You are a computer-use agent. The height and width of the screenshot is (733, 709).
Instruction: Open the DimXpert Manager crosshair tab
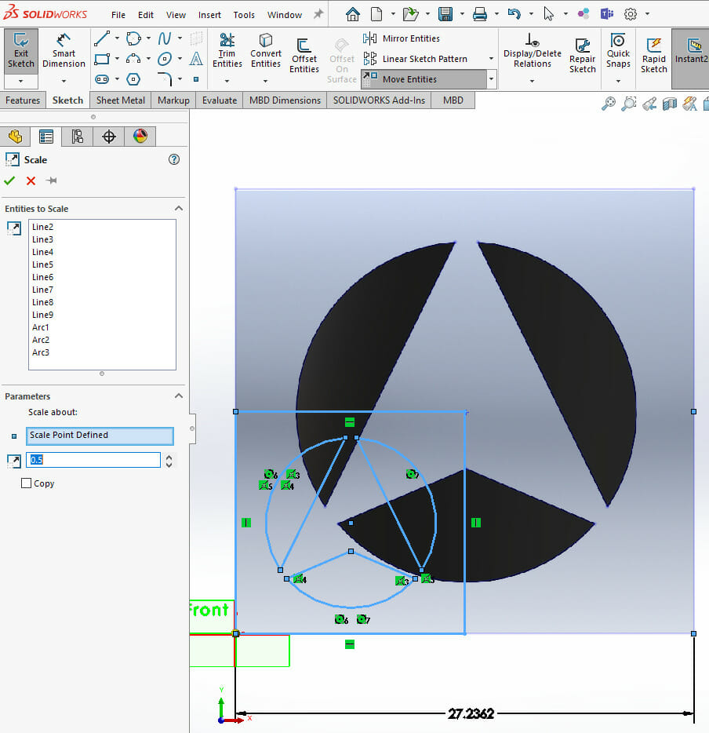(109, 137)
